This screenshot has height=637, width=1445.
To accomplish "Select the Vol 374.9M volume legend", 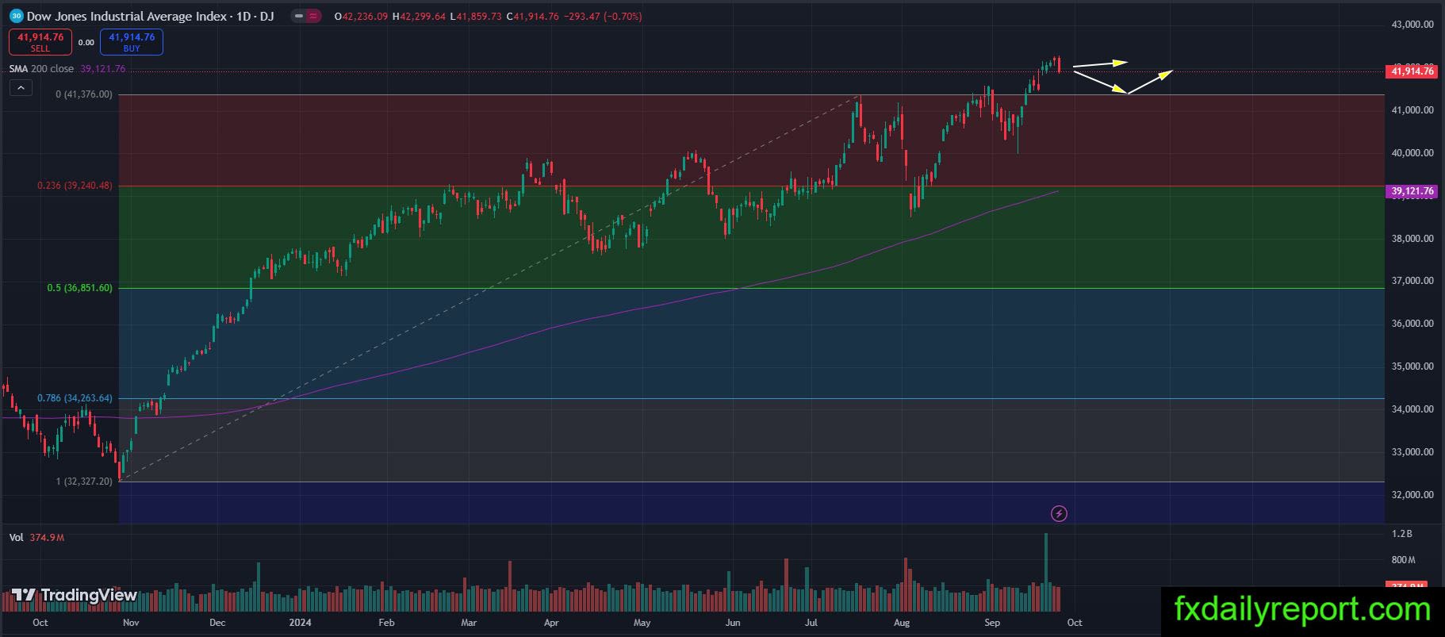I will pyautogui.click(x=36, y=538).
